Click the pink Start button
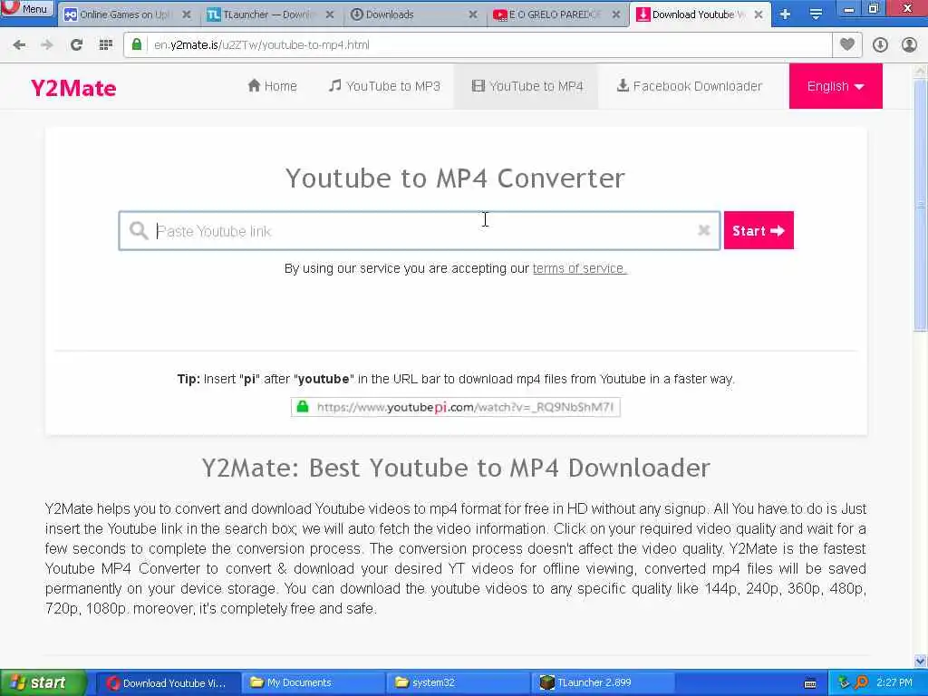This screenshot has height=696, width=928. coord(759,230)
